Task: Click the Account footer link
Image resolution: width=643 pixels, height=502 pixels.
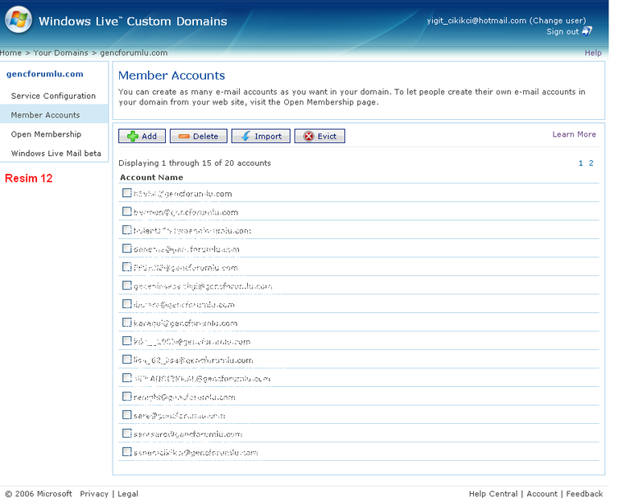Action: pos(542,494)
